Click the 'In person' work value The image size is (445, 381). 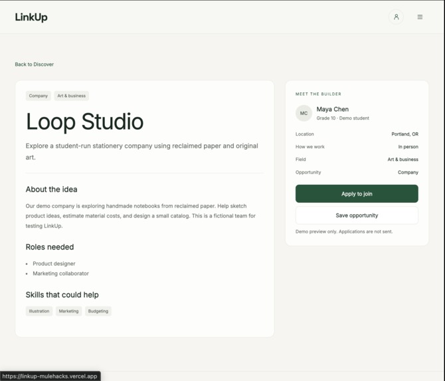point(408,147)
